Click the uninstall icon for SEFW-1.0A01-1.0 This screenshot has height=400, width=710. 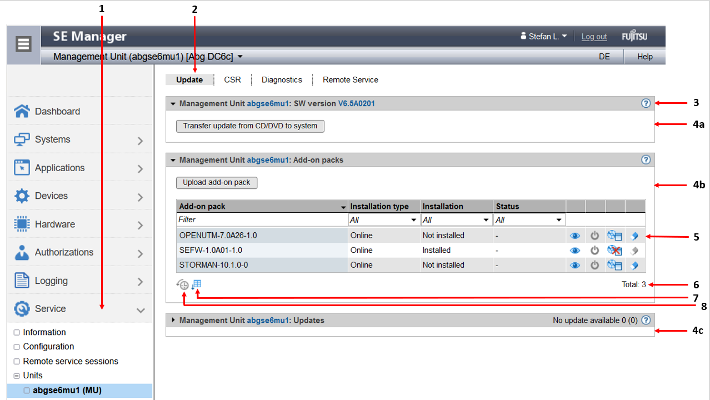614,251
